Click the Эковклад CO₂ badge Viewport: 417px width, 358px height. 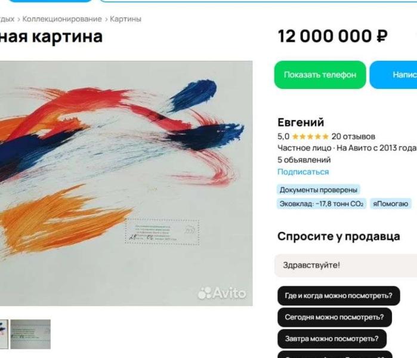[x=322, y=203]
